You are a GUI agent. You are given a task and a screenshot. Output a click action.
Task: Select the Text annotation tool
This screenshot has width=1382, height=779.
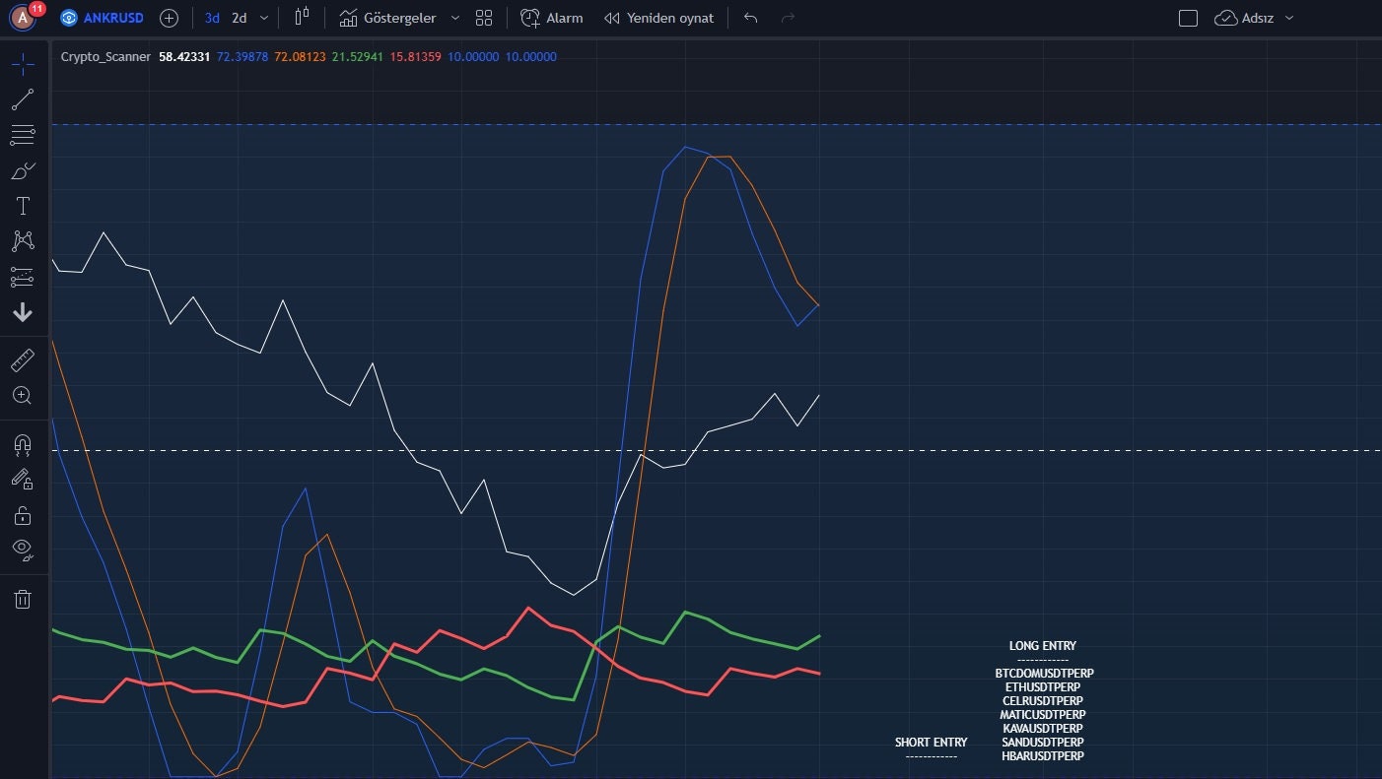[23, 205]
